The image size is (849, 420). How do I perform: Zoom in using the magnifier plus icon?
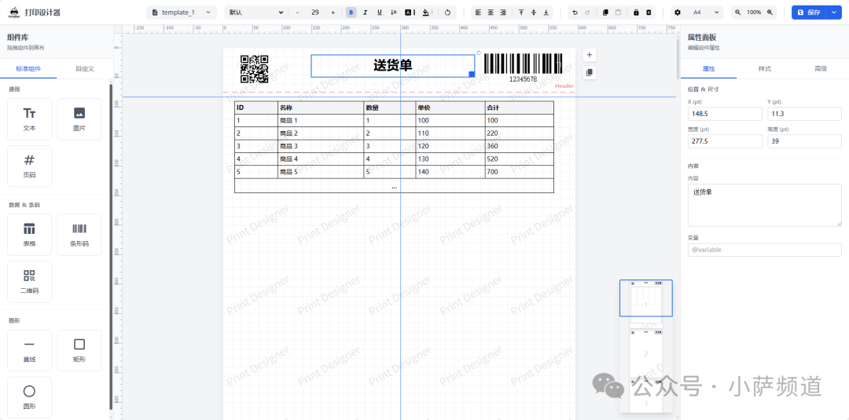[x=770, y=13]
